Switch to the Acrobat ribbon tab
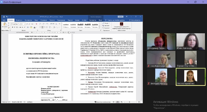This screenshot has width=207, height=112. 84,20
